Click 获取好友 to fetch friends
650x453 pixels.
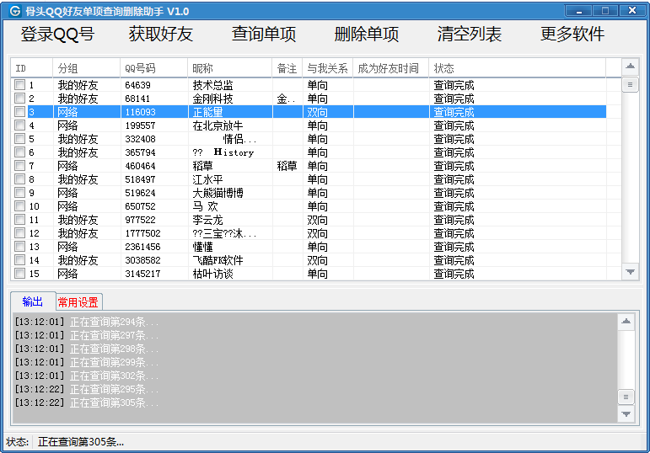161,34
